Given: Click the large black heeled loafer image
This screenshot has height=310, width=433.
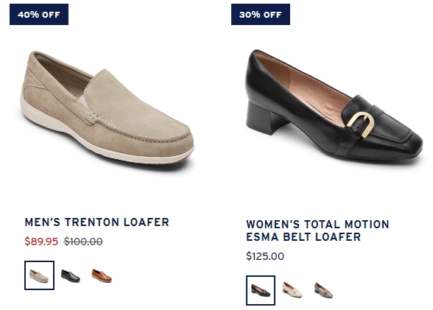Looking at the screenshot, I should coord(334,105).
